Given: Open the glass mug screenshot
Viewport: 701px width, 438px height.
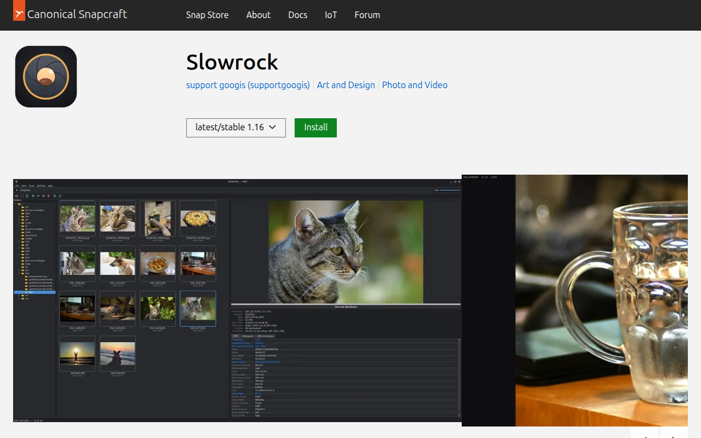Looking at the screenshot, I should (574, 301).
